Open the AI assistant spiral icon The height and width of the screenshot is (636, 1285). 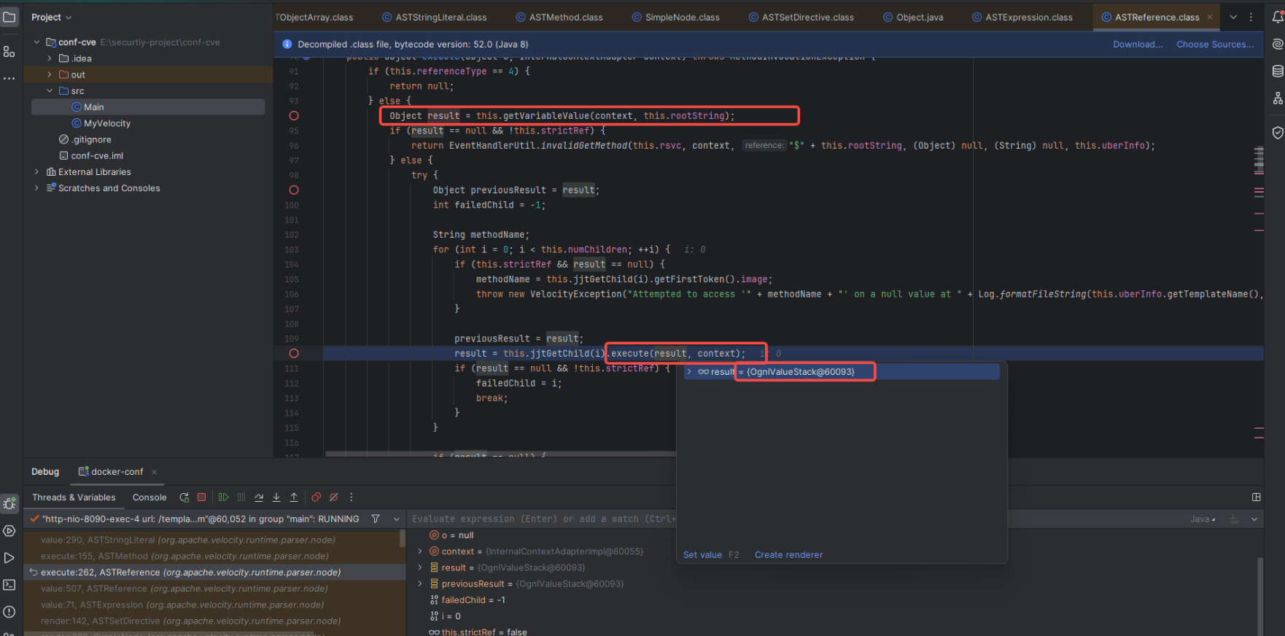click(x=1277, y=44)
